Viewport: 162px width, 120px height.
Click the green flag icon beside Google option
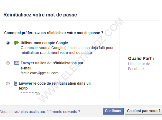point(16,43)
